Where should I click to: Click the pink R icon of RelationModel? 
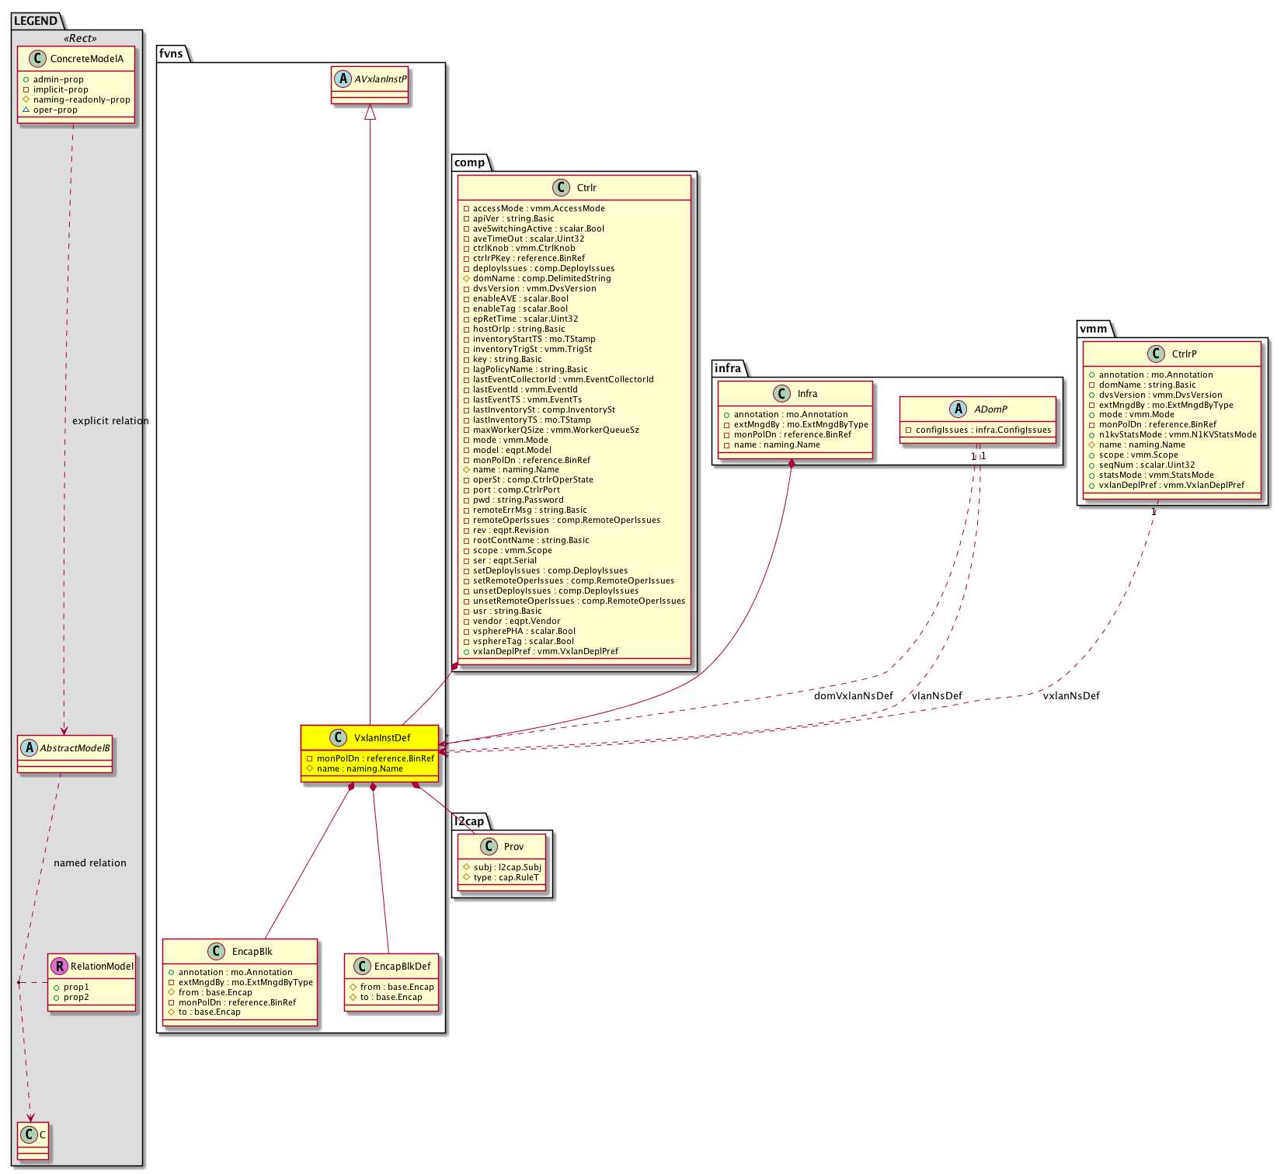point(60,966)
